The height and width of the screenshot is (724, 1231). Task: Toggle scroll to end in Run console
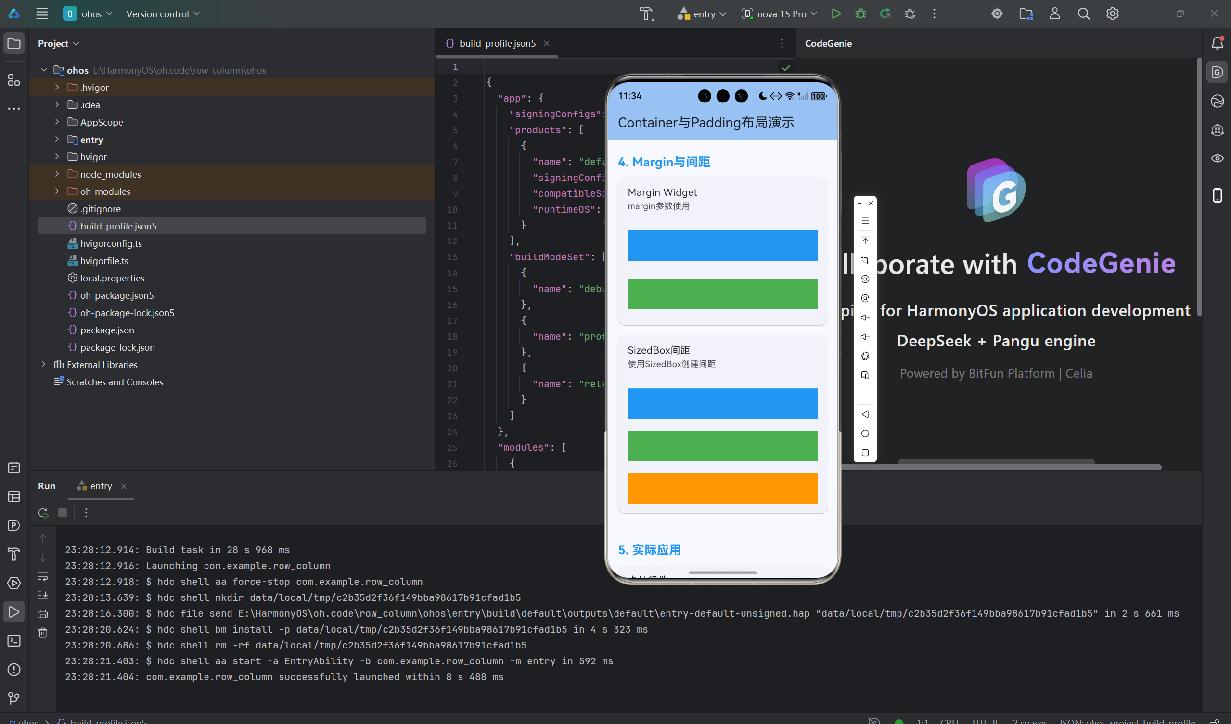(x=43, y=595)
